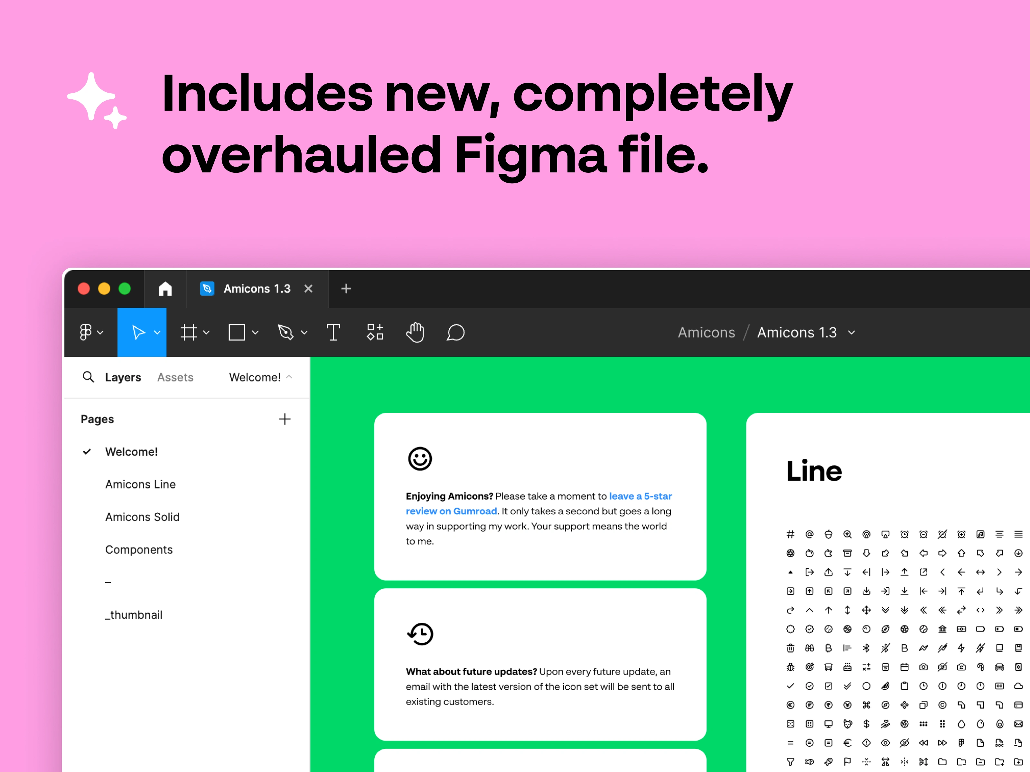This screenshot has width=1030, height=772.
Task: Select the Text tool
Action: click(x=333, y=332)
